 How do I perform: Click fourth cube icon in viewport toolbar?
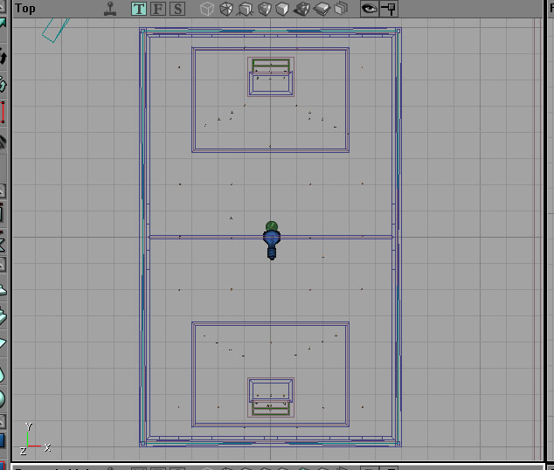click(263, 10)
